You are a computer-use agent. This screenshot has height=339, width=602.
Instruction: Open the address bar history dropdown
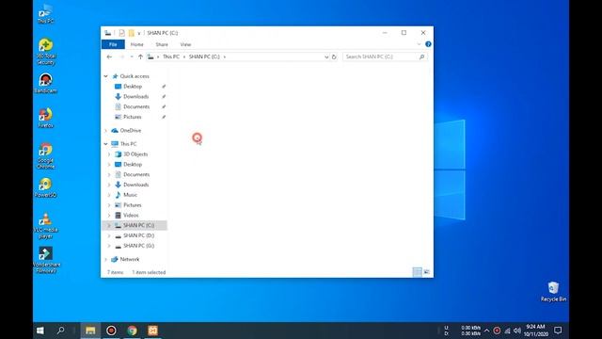click(x=326, y=56)
